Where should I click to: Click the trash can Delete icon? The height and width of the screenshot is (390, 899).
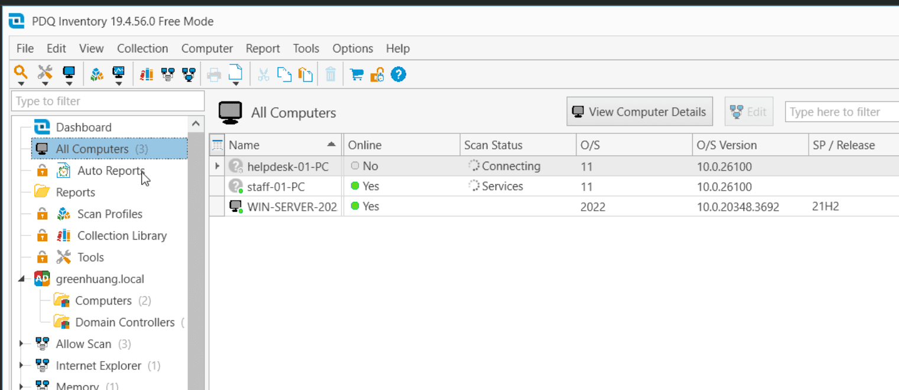331,74
